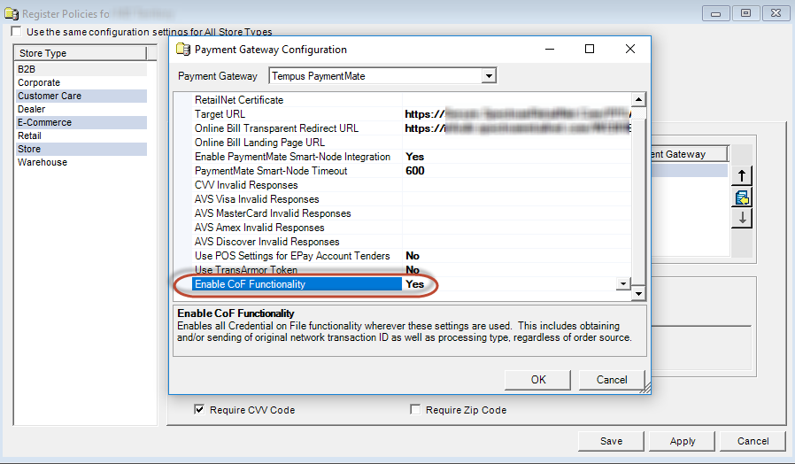This screenshot has height=464, width=795.
Task: Enable same configuration for All Store Types
Action: coord(17,32)
